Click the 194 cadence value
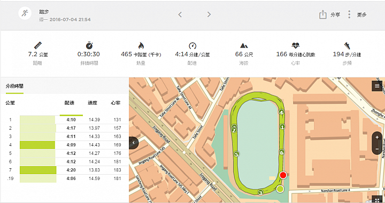The width and height of the screenshot is (385, 203). pos(346,54)
